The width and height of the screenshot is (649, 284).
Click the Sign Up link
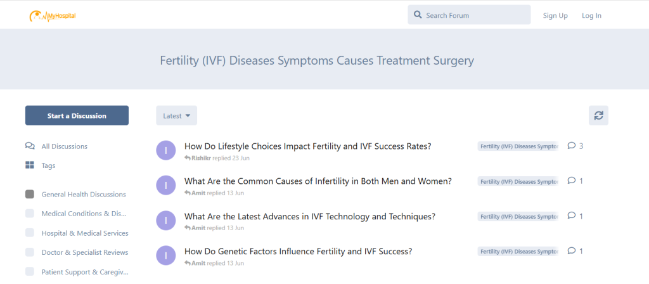[x=555, y=15]
